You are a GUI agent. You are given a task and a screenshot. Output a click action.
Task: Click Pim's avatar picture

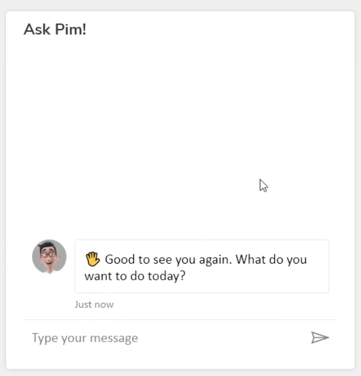(x=49, y=257)
